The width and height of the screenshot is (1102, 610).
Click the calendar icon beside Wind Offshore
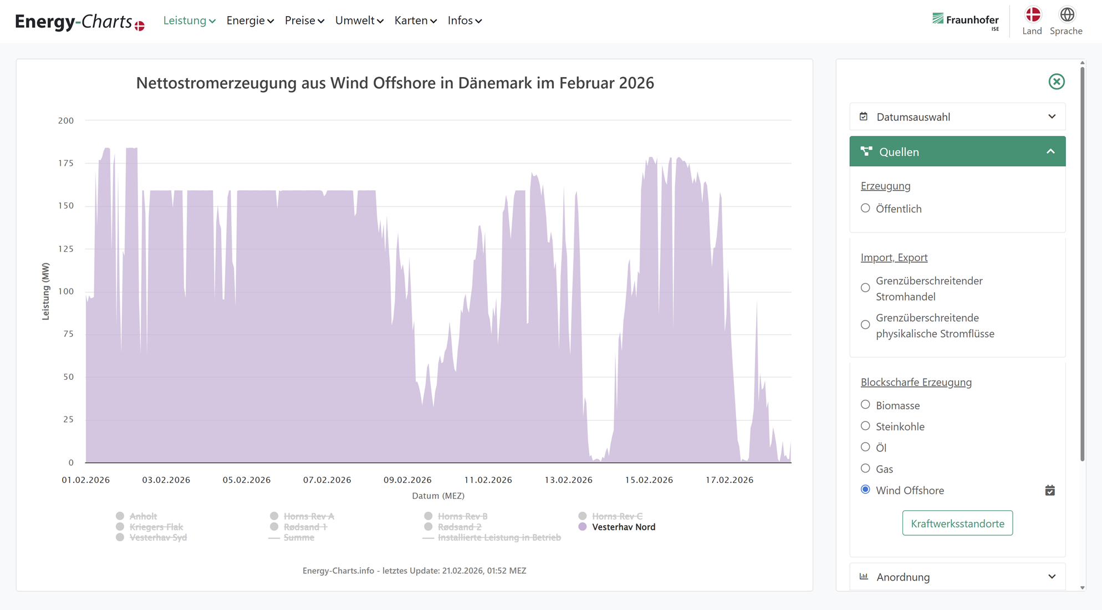[1049, 490]
